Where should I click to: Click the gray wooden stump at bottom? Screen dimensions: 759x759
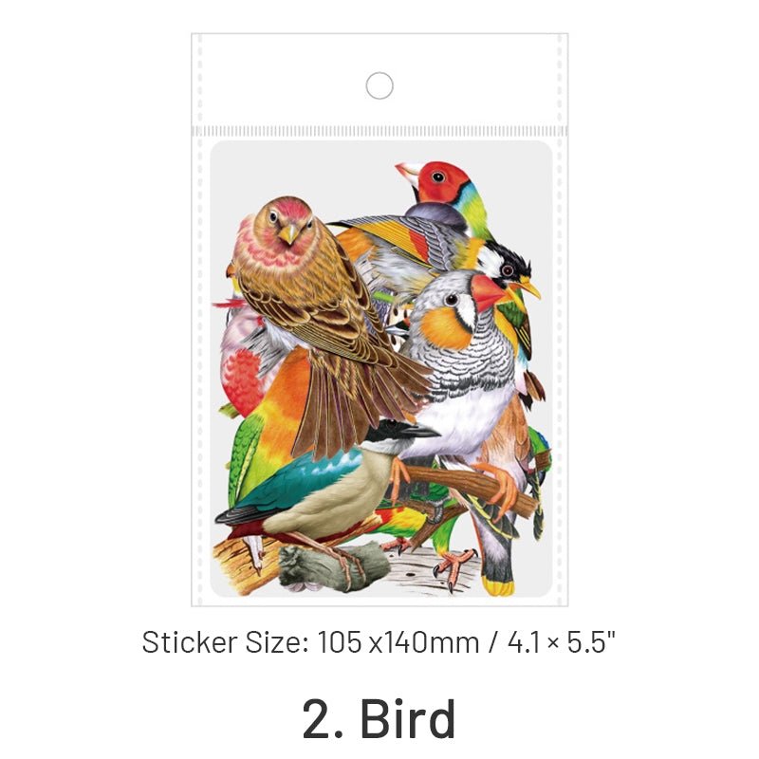click(334, 565)
